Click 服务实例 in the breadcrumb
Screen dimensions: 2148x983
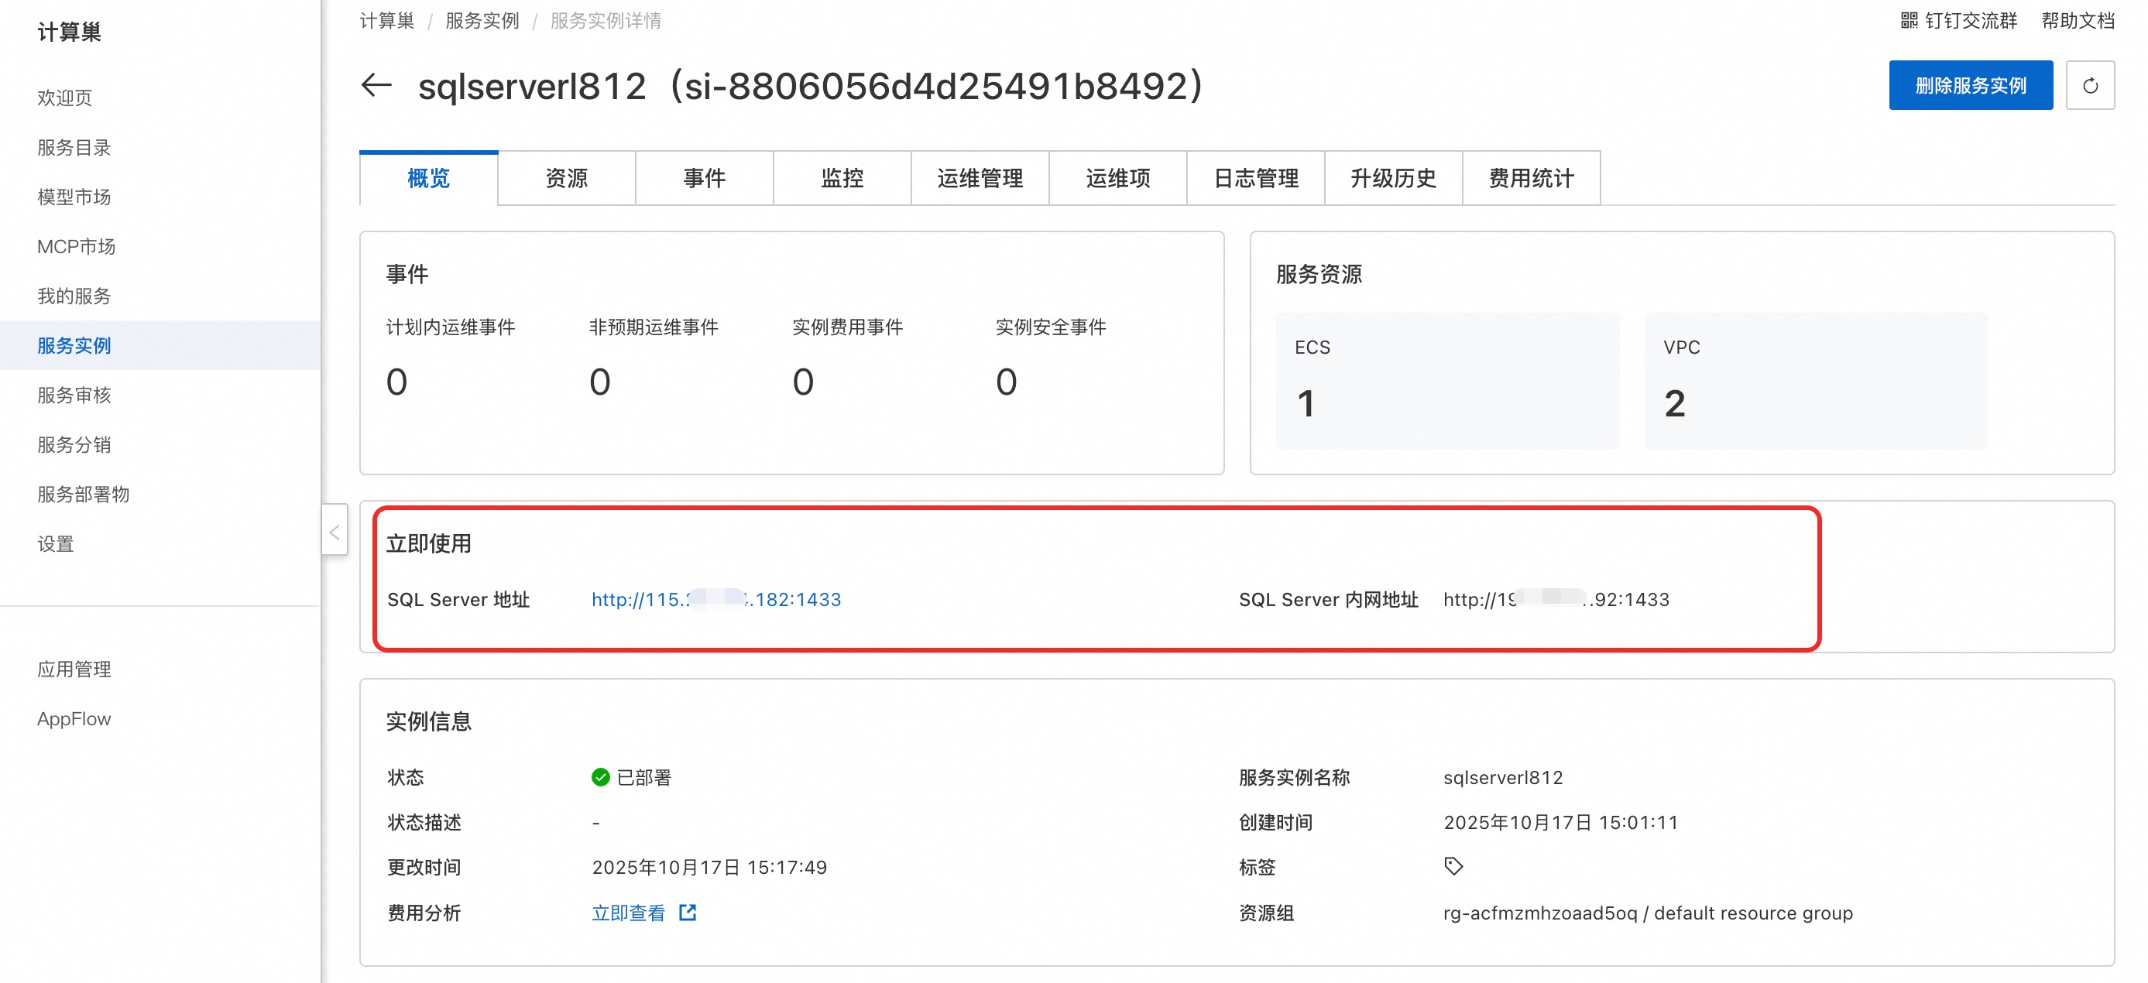coord(482,20)
